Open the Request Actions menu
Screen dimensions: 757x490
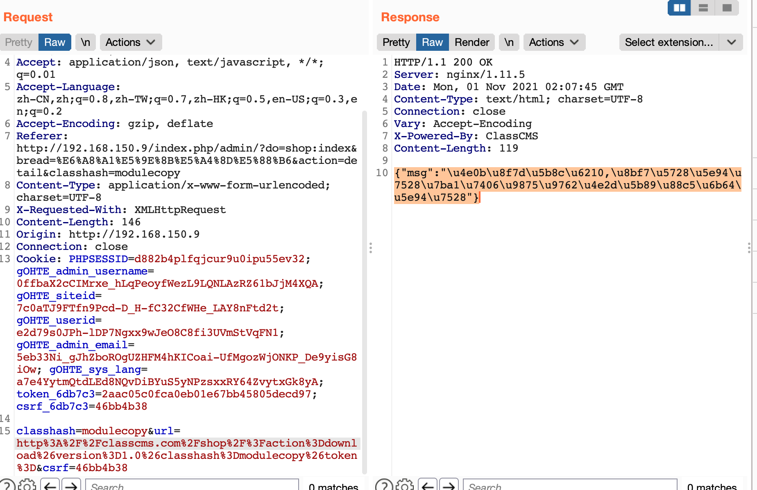(130, 42)
